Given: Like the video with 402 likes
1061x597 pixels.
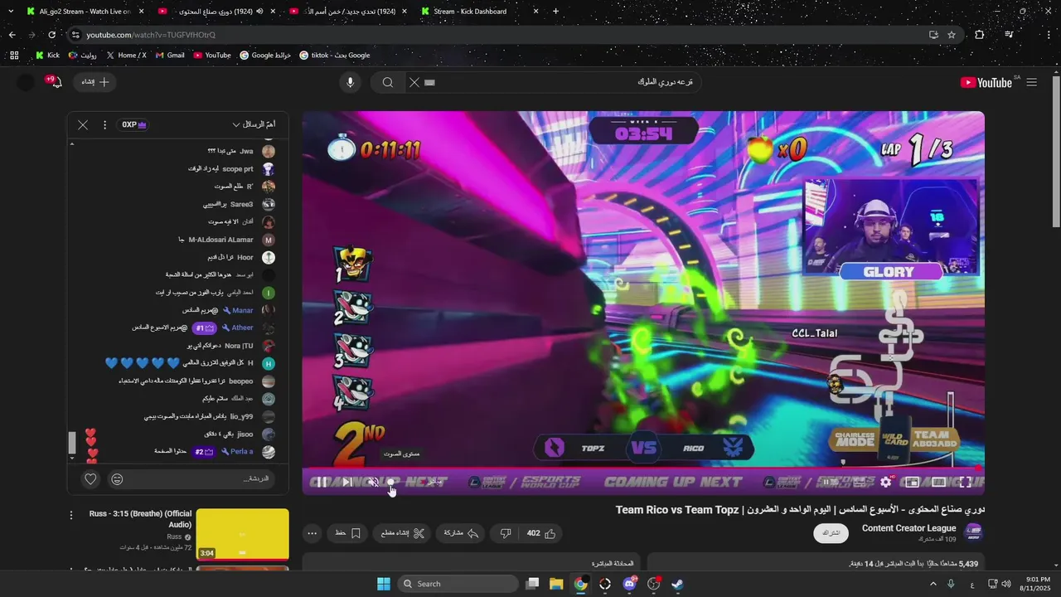Looking at the screenshot, I should [x=540, y=533].
